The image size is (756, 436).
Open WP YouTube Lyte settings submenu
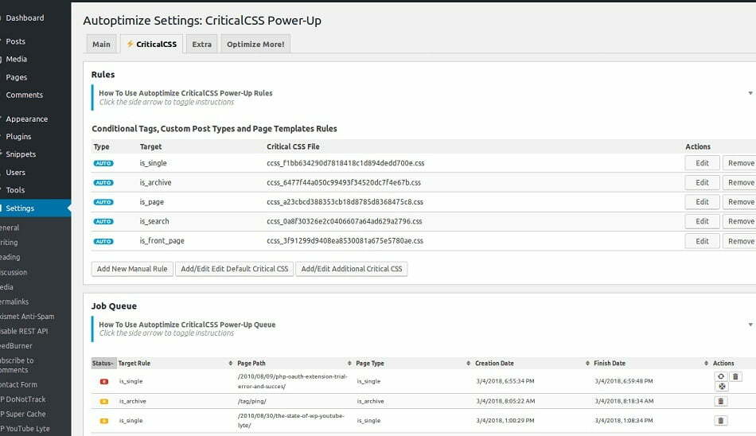[x=25, y=429]
